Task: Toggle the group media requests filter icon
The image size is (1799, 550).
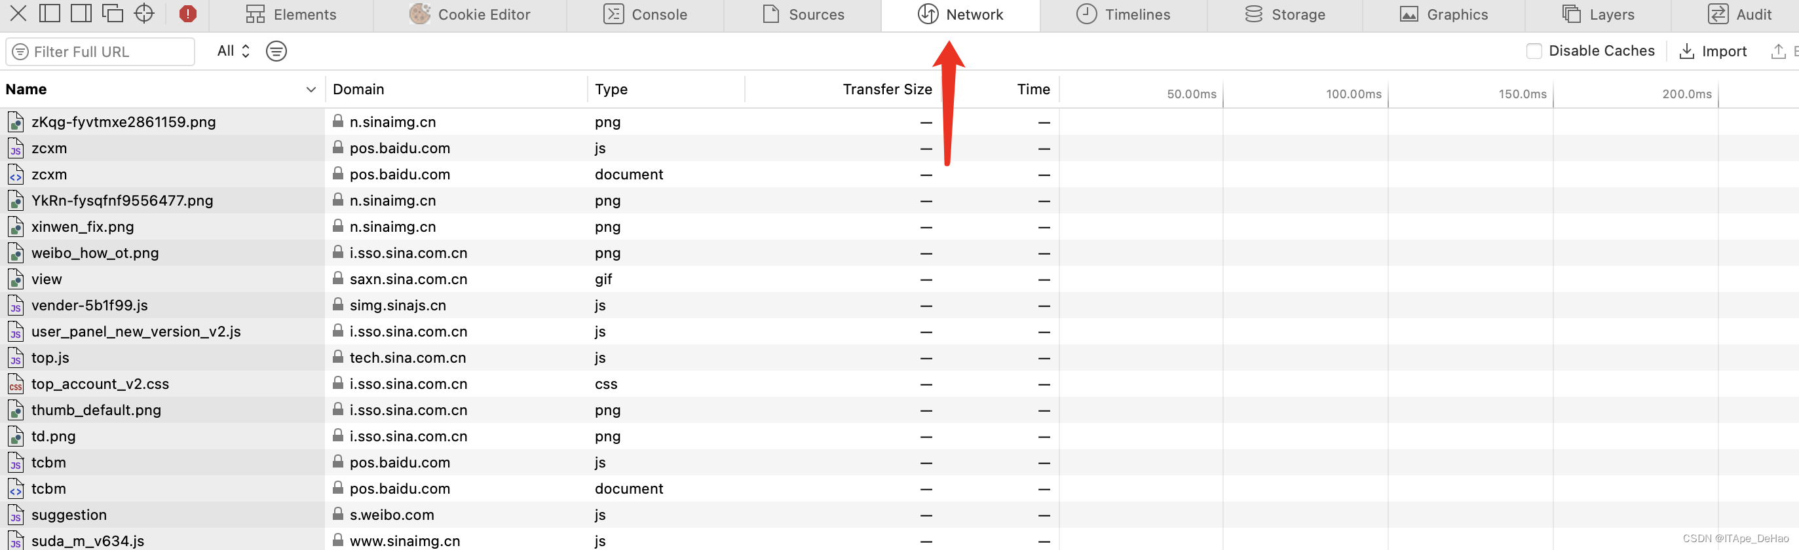Action: pyautogui.click(x=276, y=51)
